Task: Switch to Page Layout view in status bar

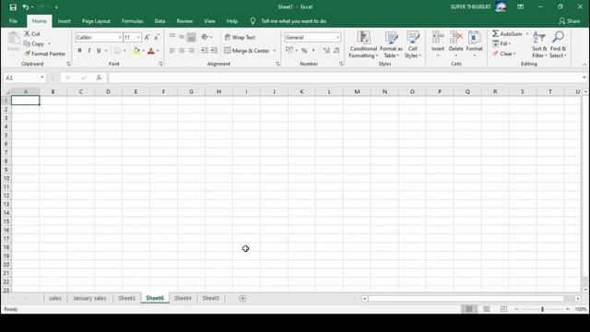Action: click(x=486, y=309)
